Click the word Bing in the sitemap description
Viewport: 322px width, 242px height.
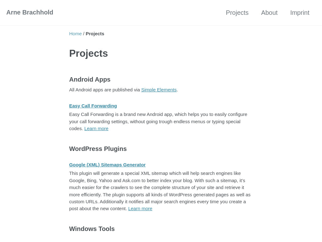coord(92,181)
